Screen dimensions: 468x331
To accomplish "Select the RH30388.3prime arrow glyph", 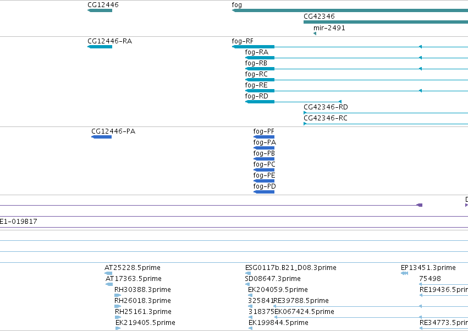I will click(118, 295).
